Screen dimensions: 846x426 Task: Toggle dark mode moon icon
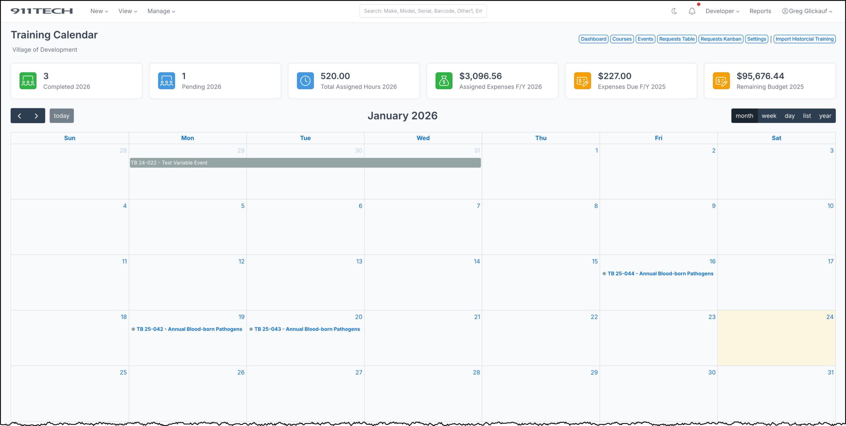674,11
